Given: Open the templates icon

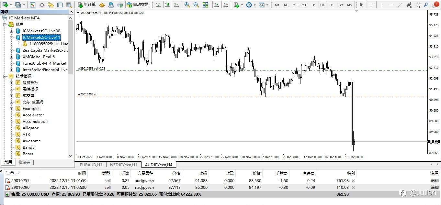Looking at the screenshot, I should (261, 5).
